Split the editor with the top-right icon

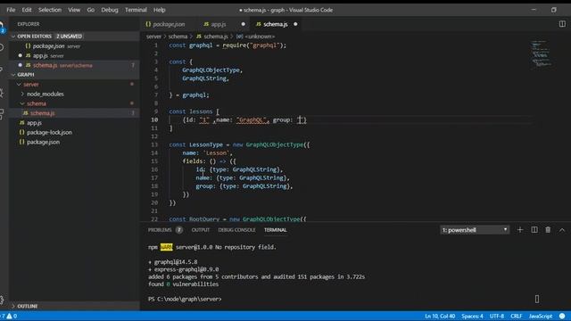[562, 24]
